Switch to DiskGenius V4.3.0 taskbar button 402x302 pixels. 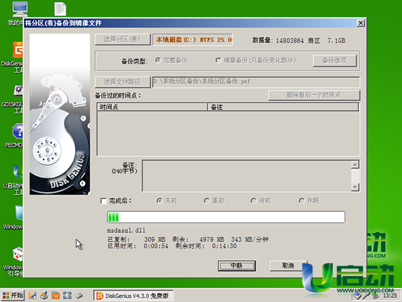click(133, 295)
